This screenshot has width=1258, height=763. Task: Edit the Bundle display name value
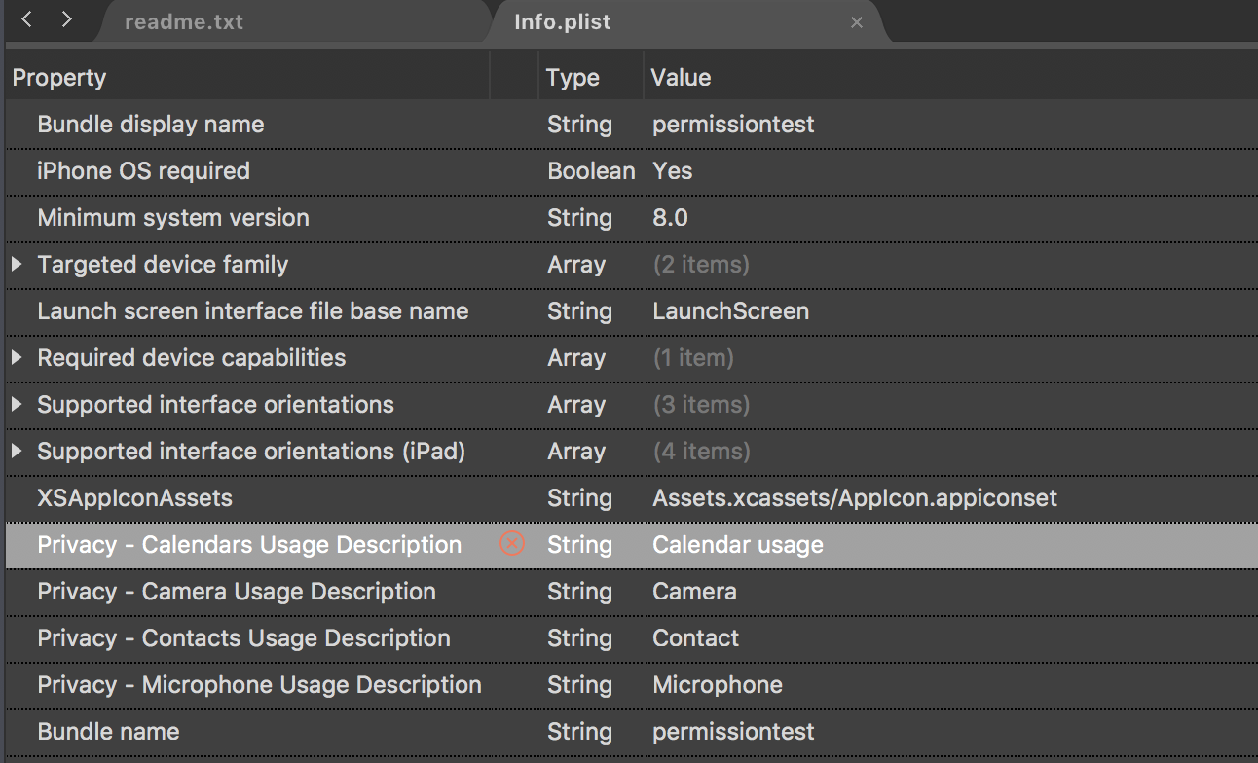coord(733,125)
